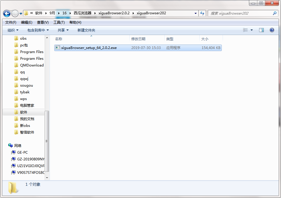281x198 pixels.
Task: Click the Back navigation arrow button
Action: point(7,13)
